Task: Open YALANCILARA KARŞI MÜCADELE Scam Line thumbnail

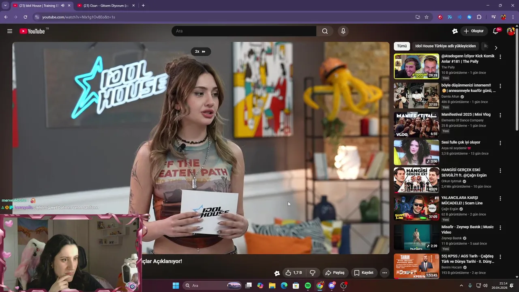Action: tap(416, 208)
